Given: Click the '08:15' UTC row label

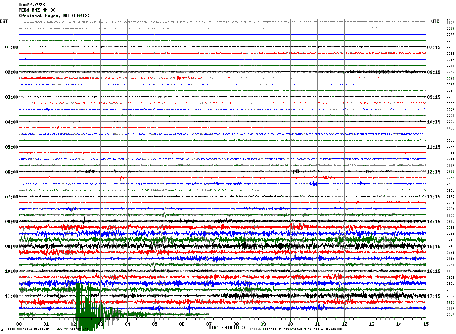Looking at the screenshot, I should point(434,72).
